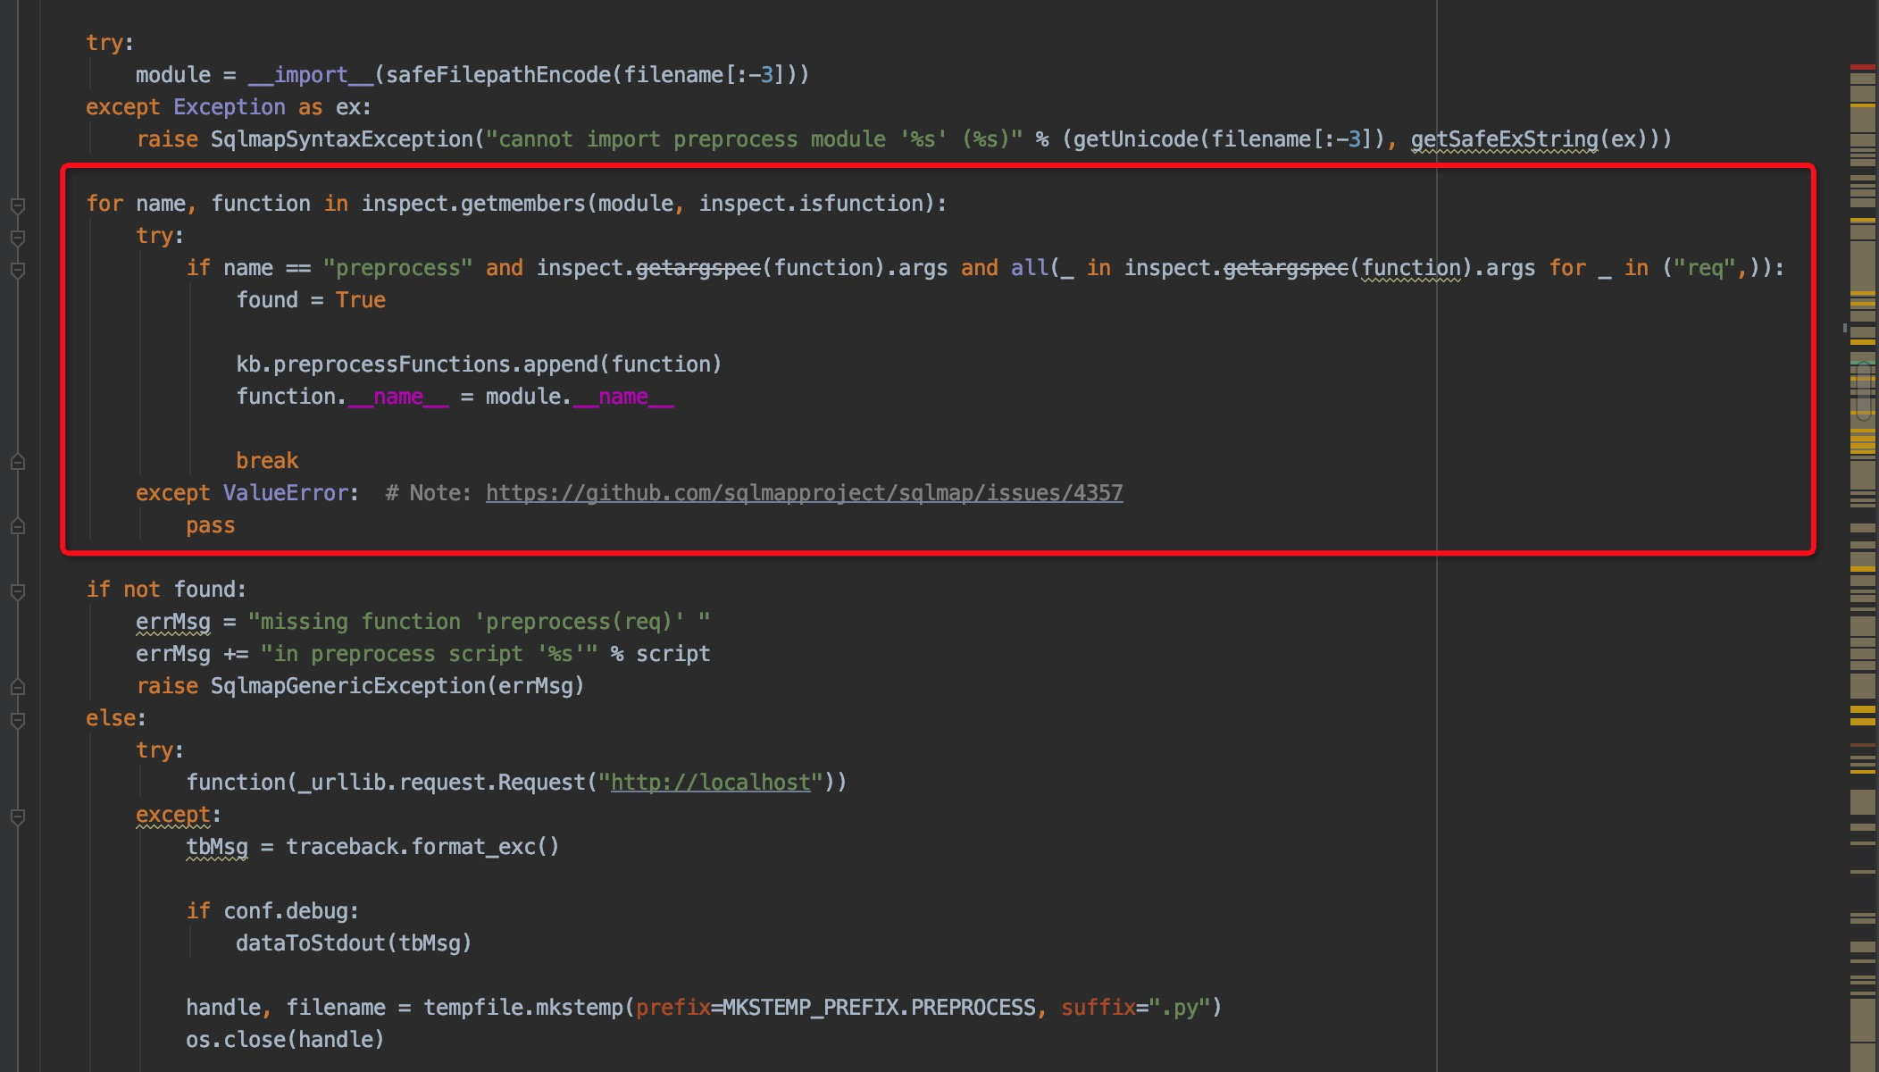1879x1072 pixels.
Task: Collapse the 'if name == "preprocess"' block fold
Action: coord(17,270)
